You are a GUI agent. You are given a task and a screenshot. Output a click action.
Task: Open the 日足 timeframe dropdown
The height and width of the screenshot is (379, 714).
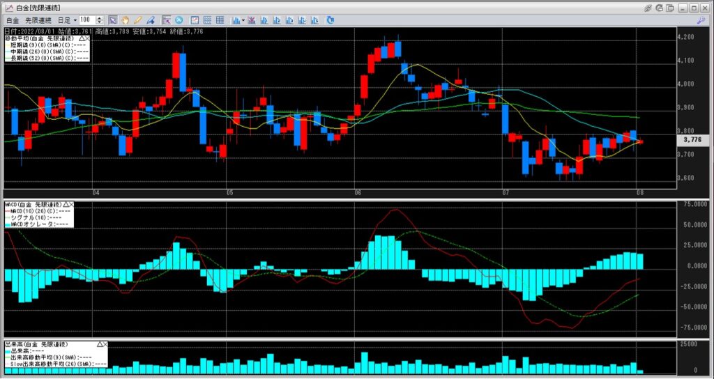pos(67,20)
